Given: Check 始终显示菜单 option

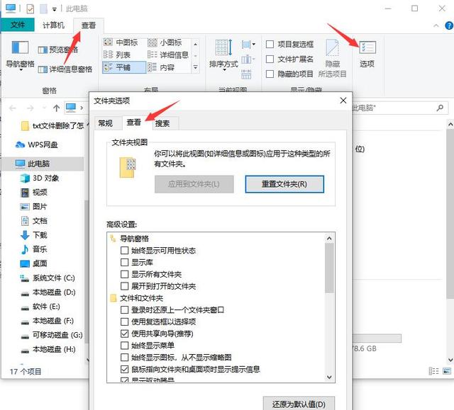Looking at the screenshot, I should (x=125, y=346).
